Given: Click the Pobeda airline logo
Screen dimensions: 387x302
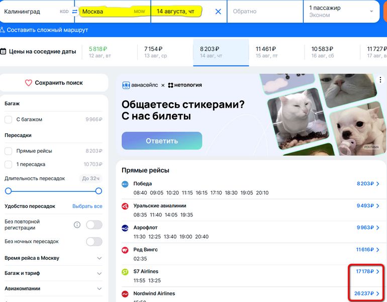Looking at the screenshot, I should pos(125,184).
